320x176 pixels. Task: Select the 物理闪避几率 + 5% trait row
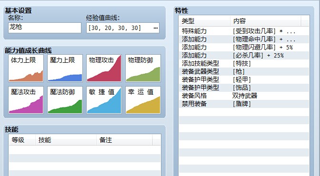(x=244, y=47)
